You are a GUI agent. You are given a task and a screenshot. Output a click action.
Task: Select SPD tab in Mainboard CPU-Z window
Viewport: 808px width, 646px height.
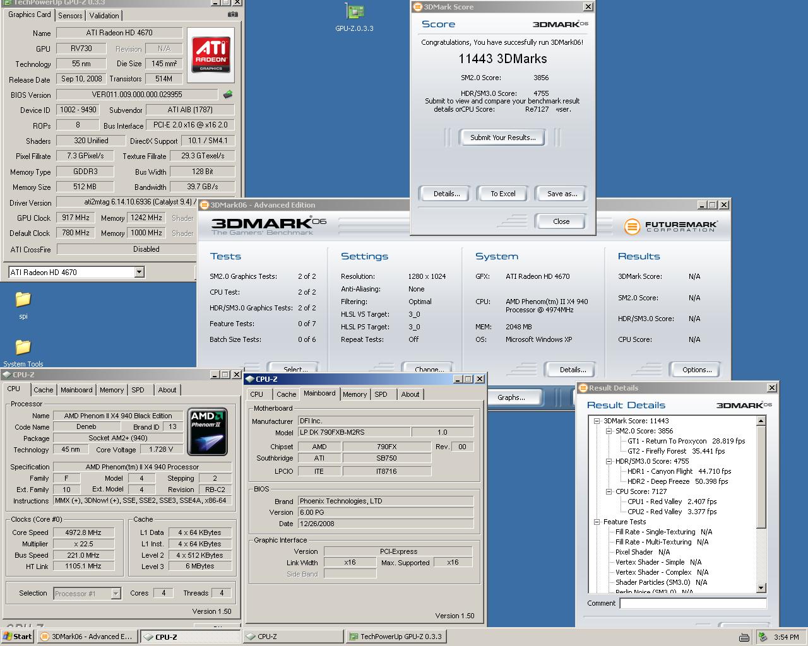[x=381, y=394]
